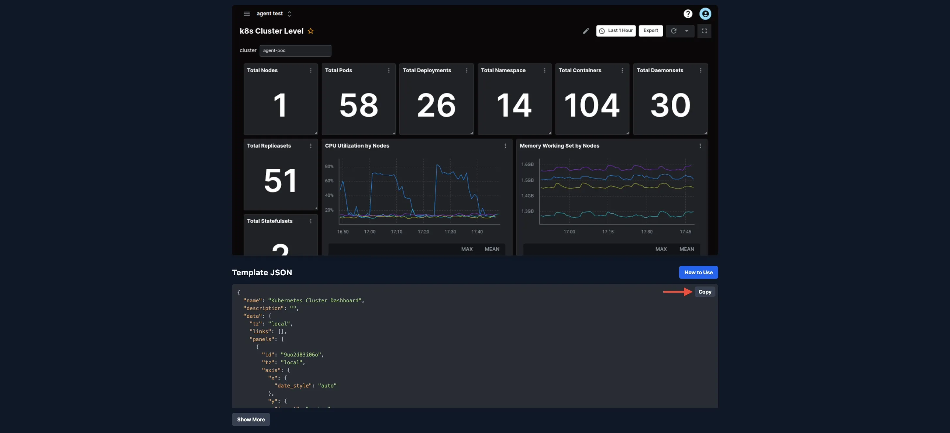Click the Total Namespace value 14
The width and height of the screenshot is (950, 433).
[514, 105]
